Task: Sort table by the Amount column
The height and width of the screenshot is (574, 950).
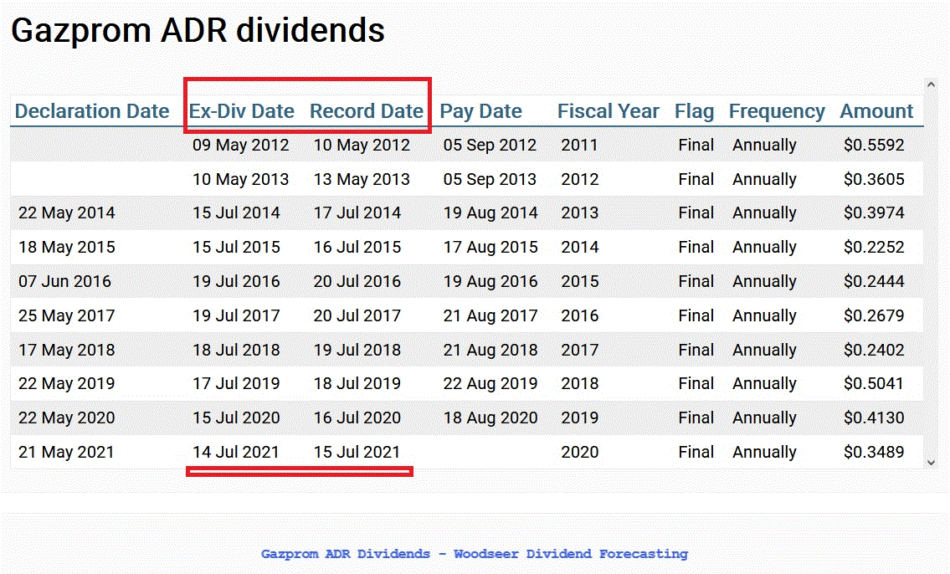Action: click(876, 110)
